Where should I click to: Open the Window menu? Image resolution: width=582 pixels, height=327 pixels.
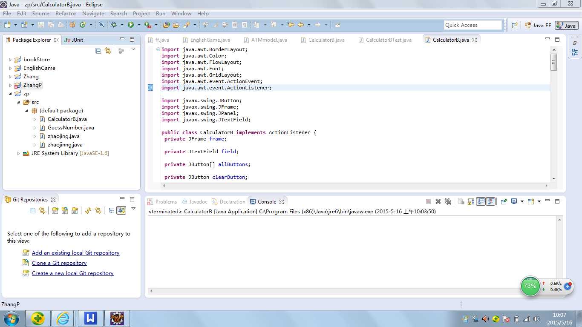point(181,14)
